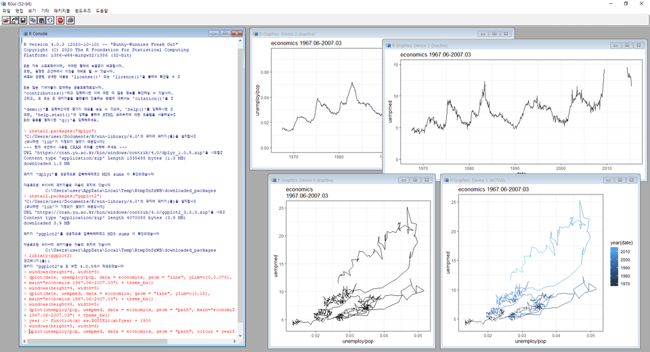Open the 파일 menu

[x=6, y=12]
